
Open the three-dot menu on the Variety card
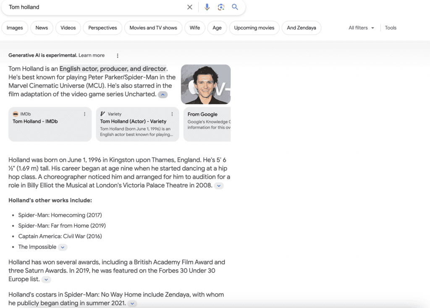(x=172, y=114)
